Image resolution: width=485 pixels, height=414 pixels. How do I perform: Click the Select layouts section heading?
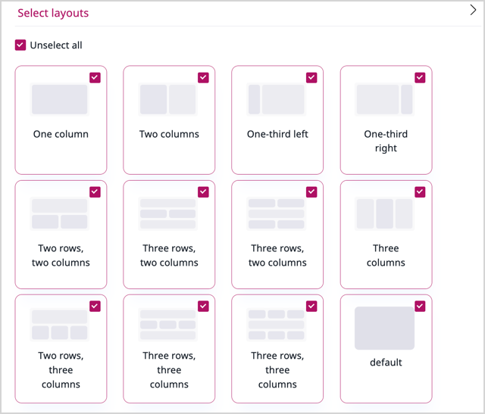53,13
